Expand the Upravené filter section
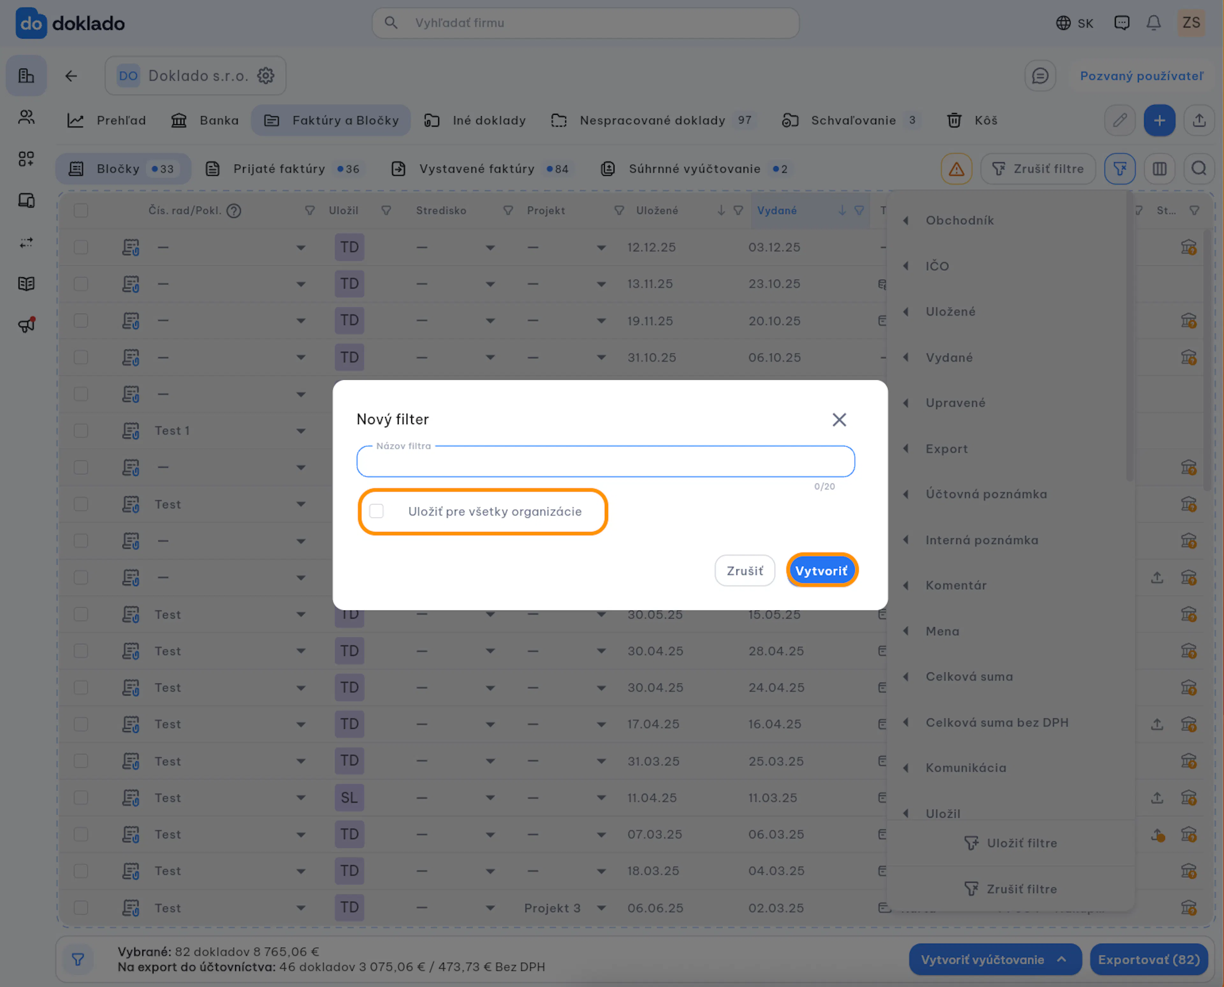The width and height of the screenshot is (1224, 987). pos(906,403)
